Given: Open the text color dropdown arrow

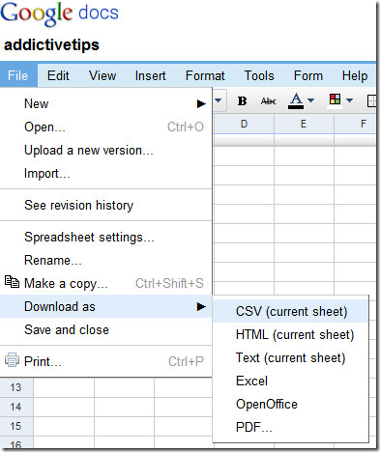Looking at the screenshot, I should (x=311, y=100).
